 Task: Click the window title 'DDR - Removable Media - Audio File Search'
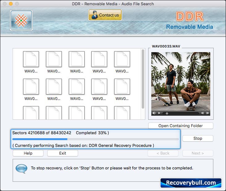click(x=113, y=4)
